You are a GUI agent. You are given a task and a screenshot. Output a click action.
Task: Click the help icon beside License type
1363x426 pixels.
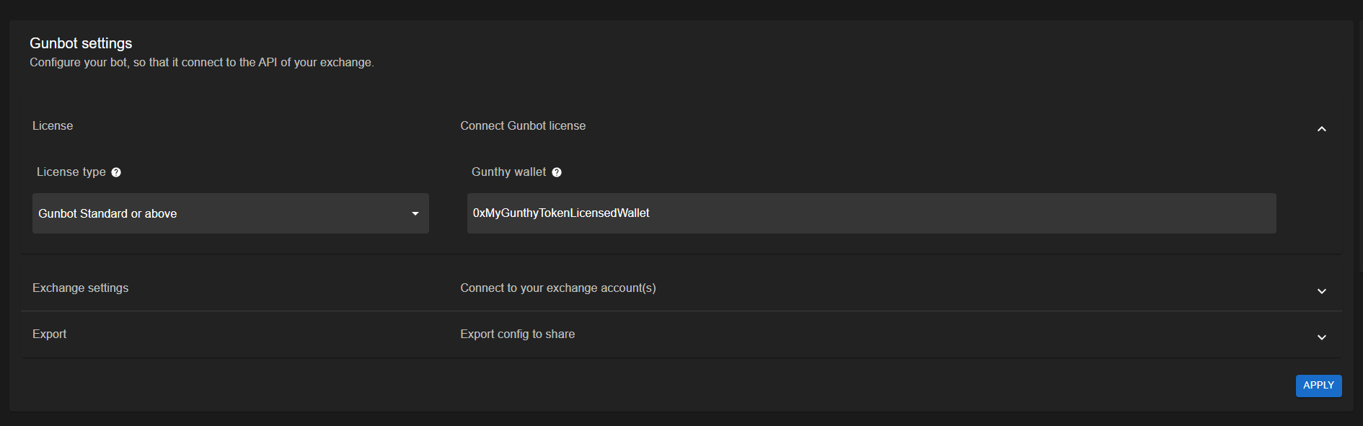(x=116, y=172)
